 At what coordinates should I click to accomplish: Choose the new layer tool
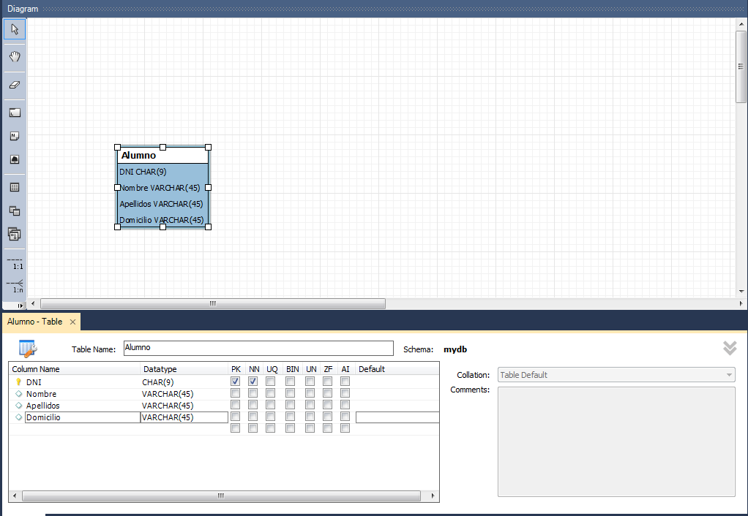[x=14, y=112]
